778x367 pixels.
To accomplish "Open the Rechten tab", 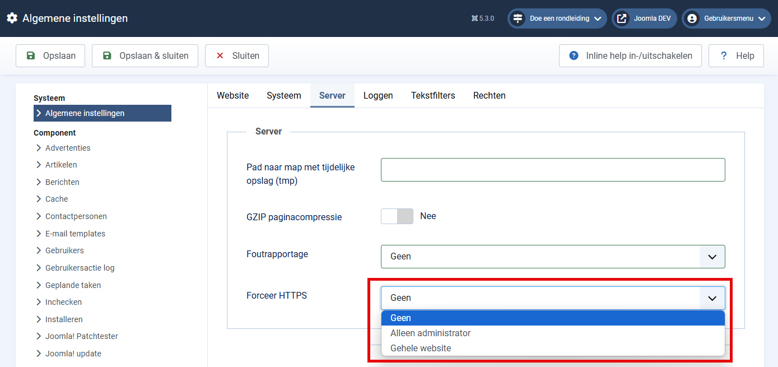I will pos(489,95).
